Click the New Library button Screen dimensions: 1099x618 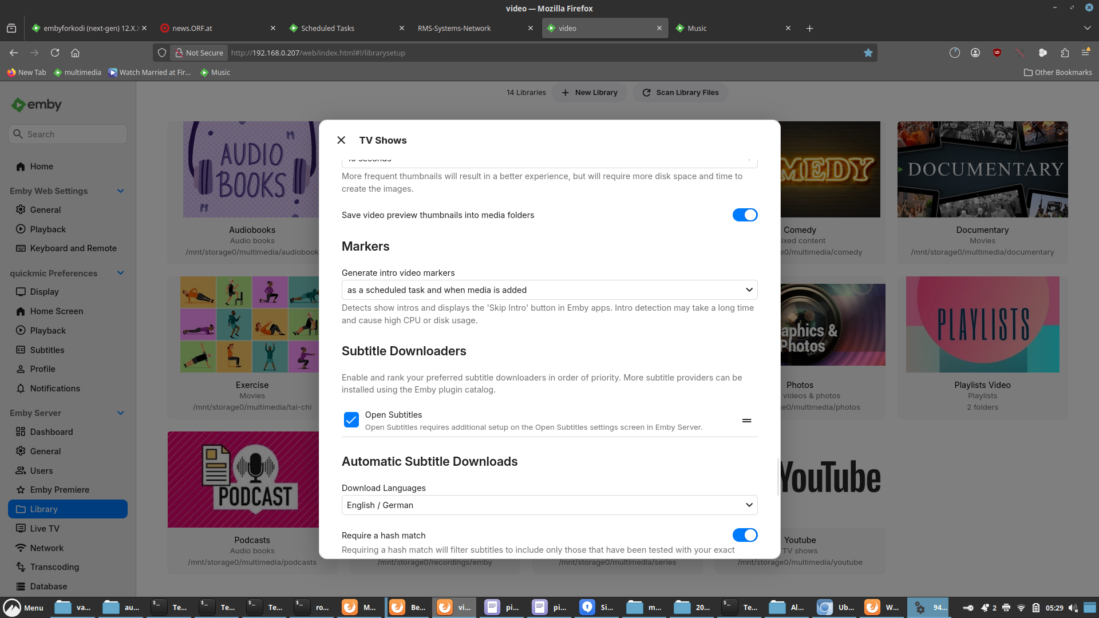click(589, 93)
